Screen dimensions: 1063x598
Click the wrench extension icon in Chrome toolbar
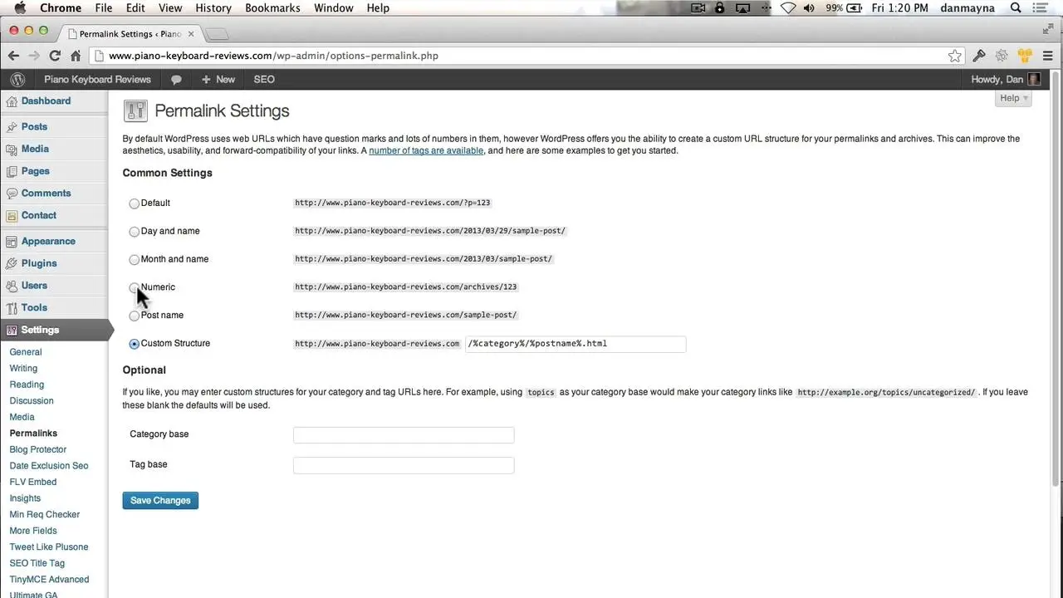coord(979,56)
